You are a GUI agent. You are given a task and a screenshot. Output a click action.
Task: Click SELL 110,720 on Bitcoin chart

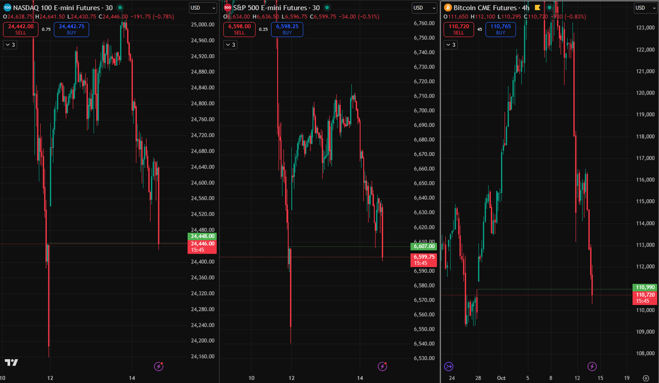point(458,29)
